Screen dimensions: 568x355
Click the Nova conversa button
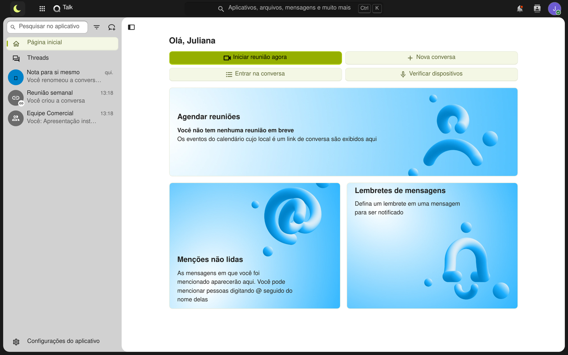(x=431, y=58)
